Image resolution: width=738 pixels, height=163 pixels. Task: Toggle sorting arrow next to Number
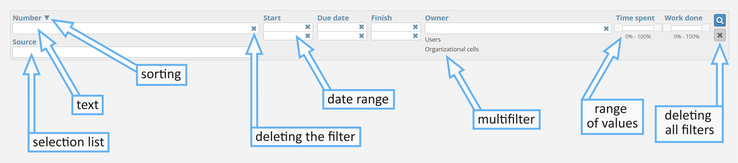(x=47, y=18)
